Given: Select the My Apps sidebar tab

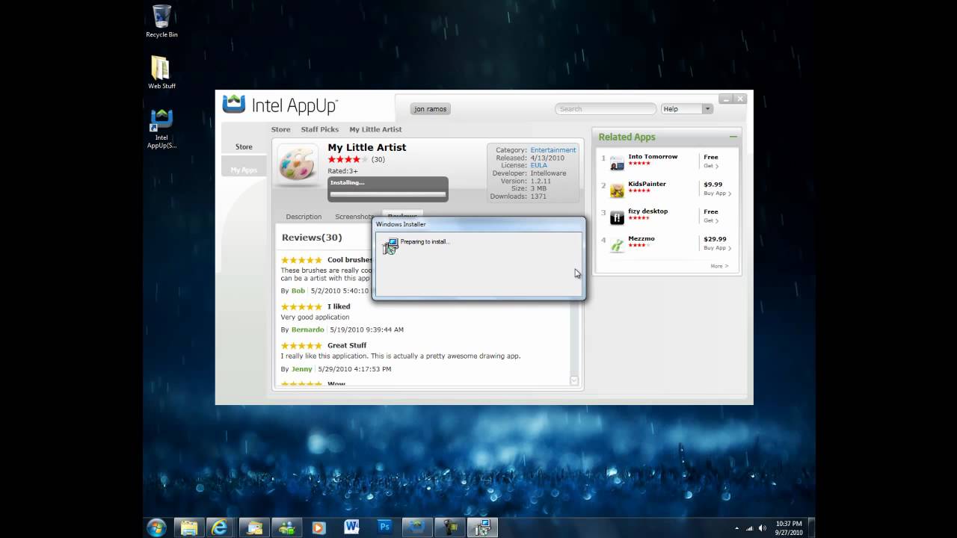Looking at the screenshot, I should 244,170.
